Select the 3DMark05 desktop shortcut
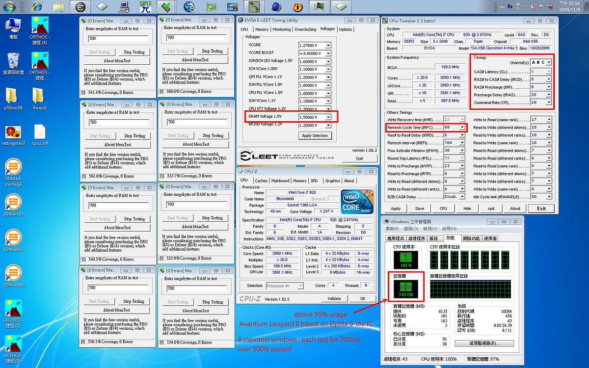Image resolution: width=589 pixels, height=368 pixels. click(13, 240)
